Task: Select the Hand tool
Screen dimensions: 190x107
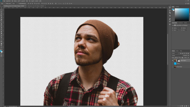Action: [x=1, y=44]
